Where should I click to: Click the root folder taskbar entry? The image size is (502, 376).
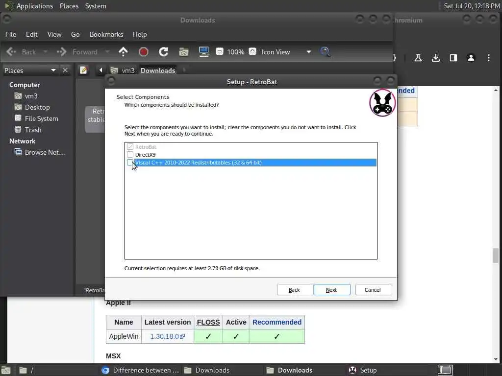coord(25,370)
